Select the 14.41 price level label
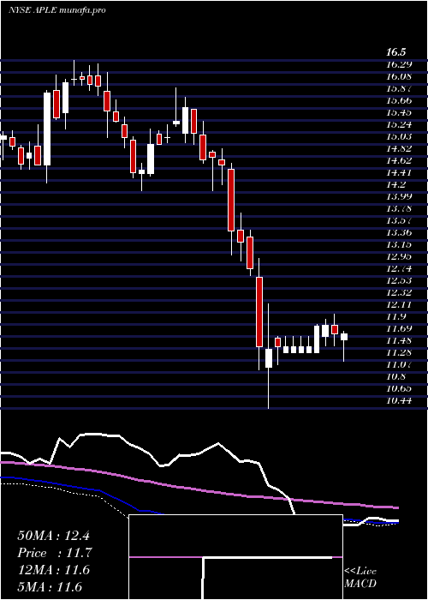This screenshot has height=600, width=428. click(399, 172)
